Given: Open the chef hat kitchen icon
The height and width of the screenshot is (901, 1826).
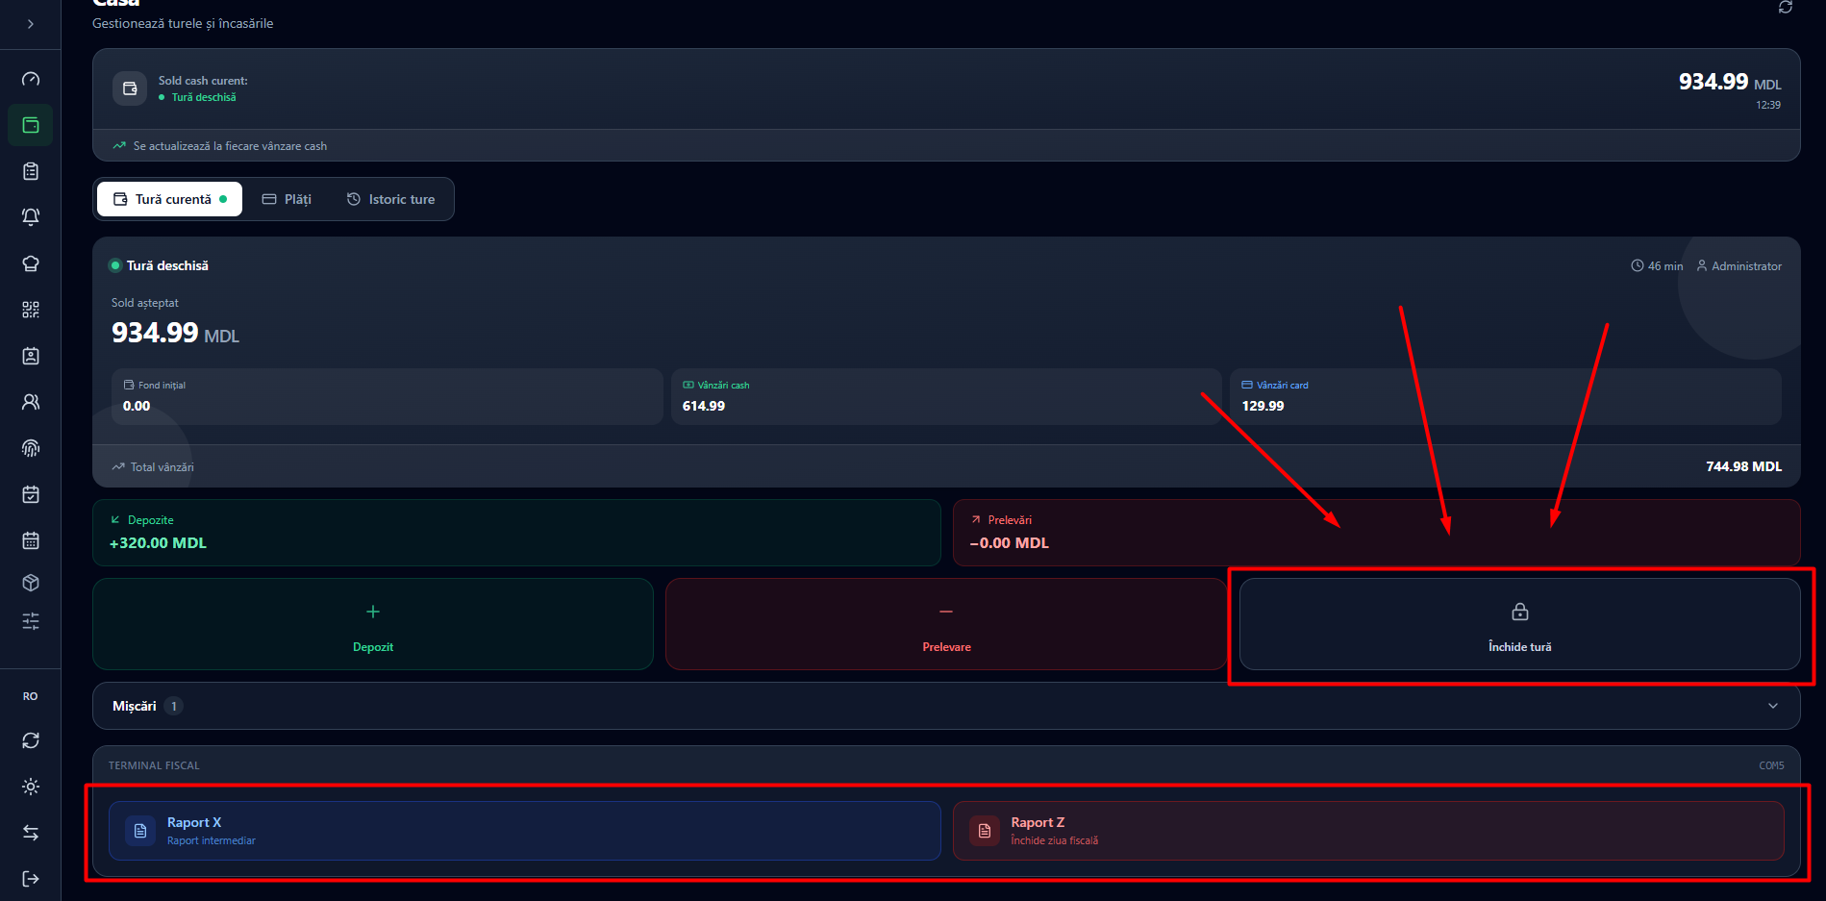Looking at the screenshot, I should pyautogui.click(x=31, y=263).
